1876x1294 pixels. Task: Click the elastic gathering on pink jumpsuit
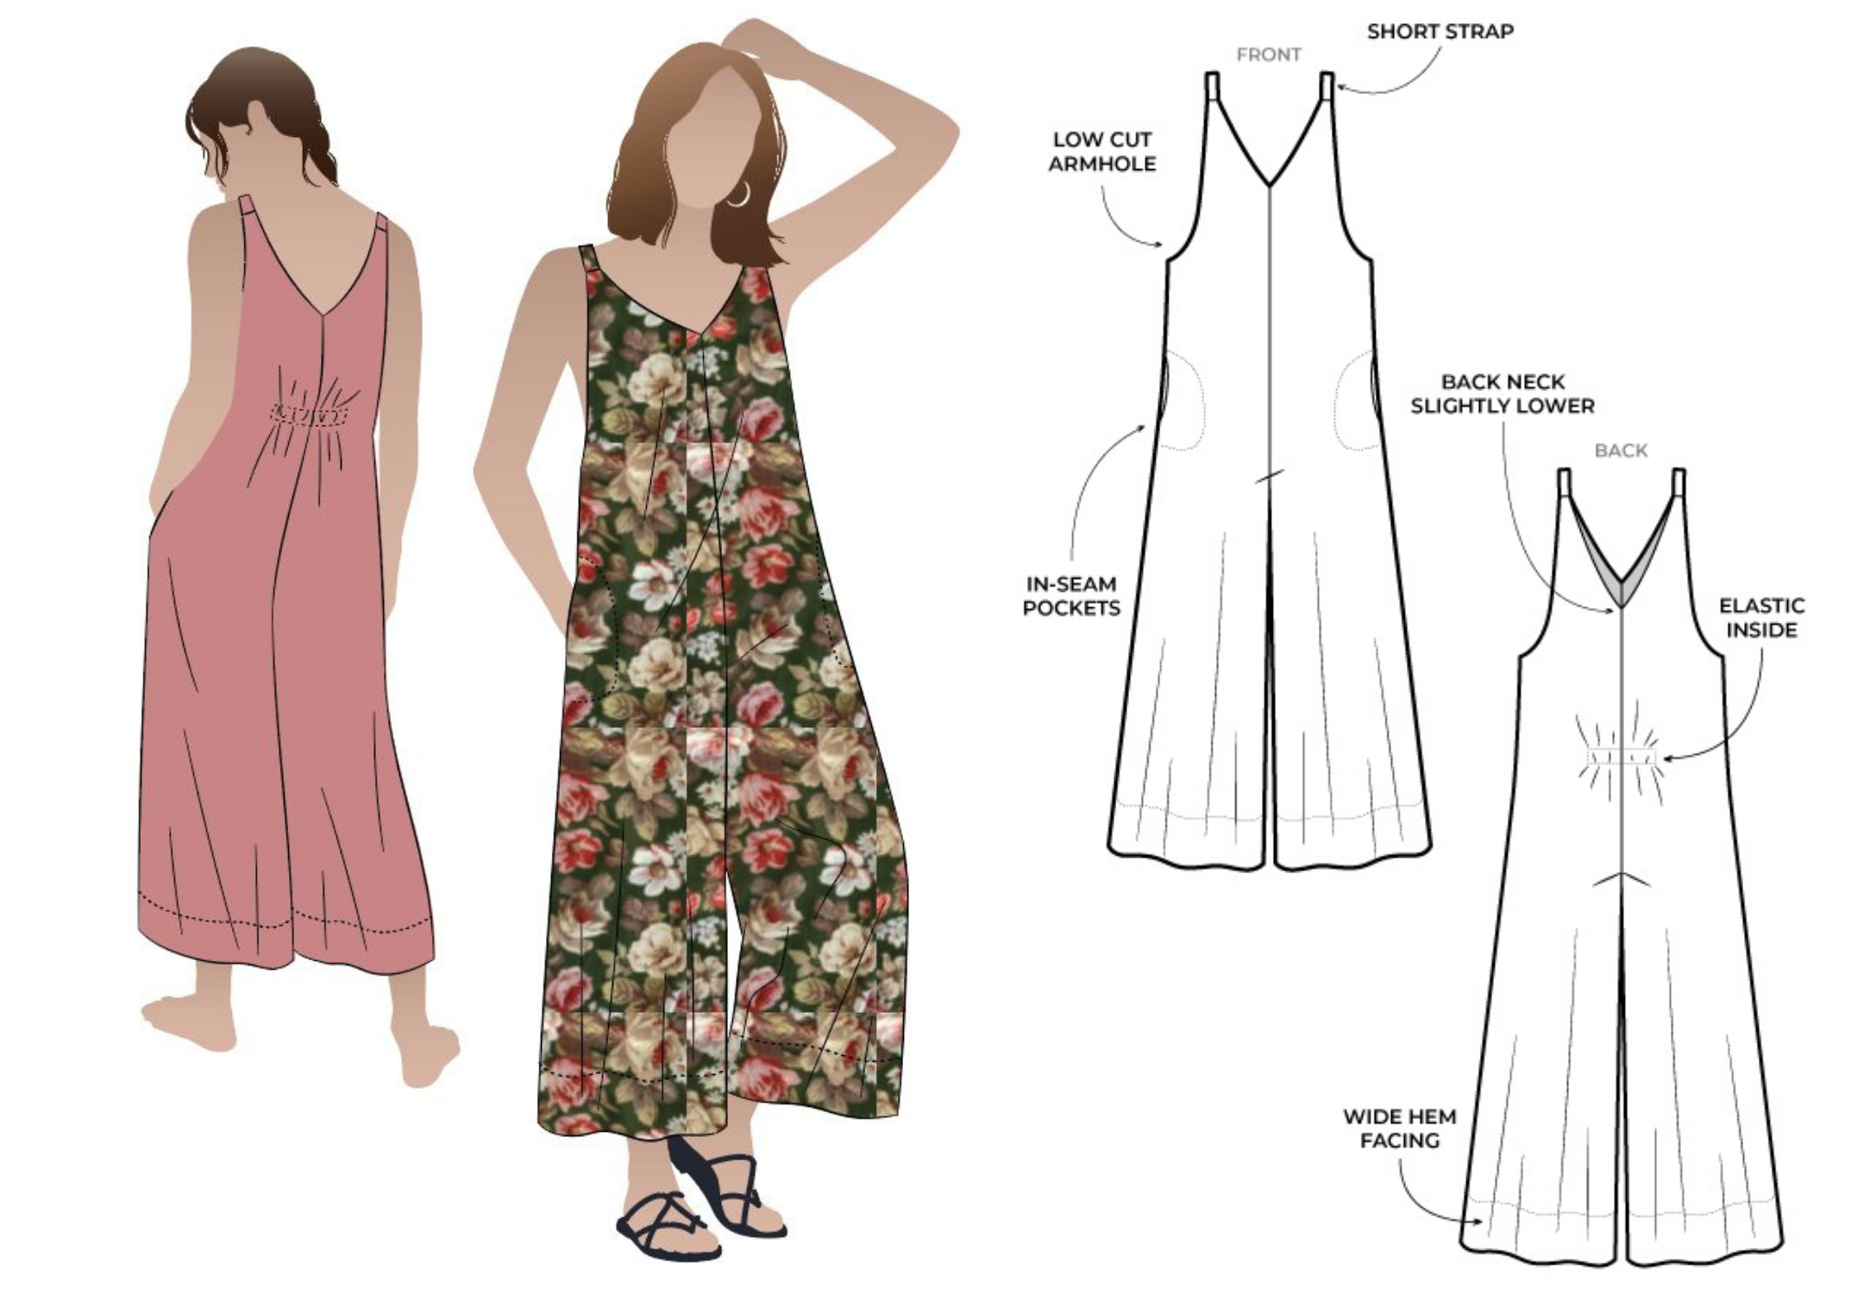[x=307, y=415]
